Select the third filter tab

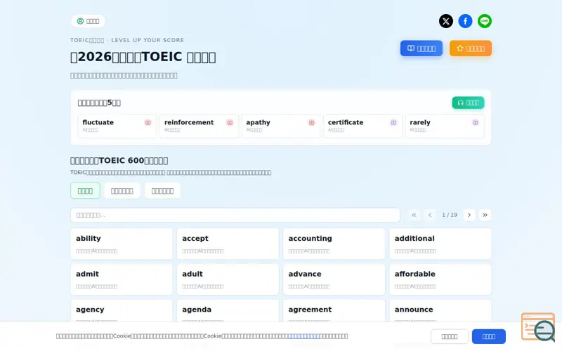coord(162,190)
